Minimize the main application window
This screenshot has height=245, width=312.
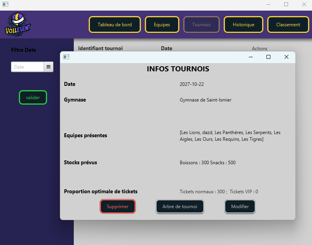pos(268,4)
